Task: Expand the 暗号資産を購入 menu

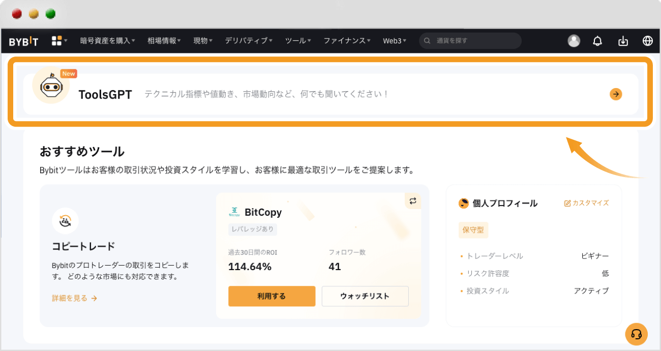Action: 108,41
